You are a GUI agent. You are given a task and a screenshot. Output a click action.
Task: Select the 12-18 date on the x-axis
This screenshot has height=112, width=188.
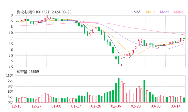click(x=17, y=106)
